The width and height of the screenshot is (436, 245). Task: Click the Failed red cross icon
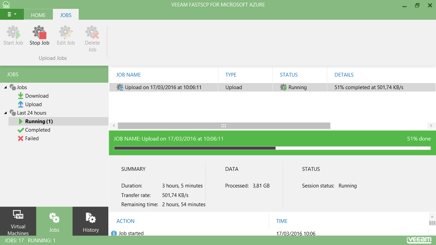pos(20,138)
